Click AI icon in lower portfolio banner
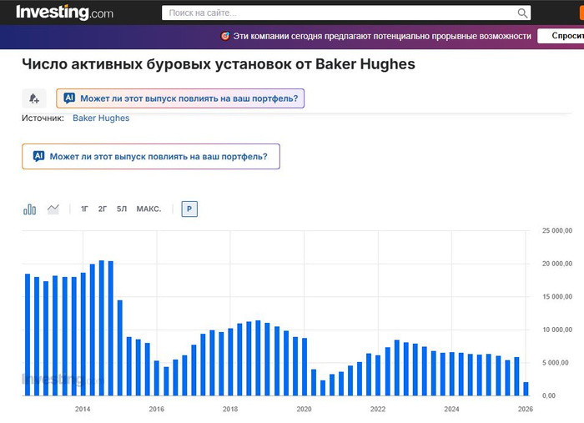 pyautogui.click(x=38, y=156)
